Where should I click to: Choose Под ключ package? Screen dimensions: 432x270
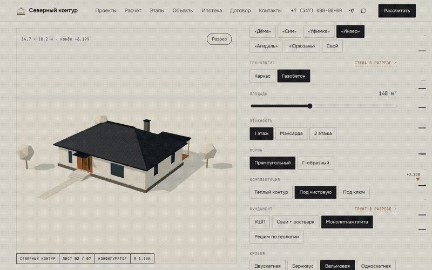click(x=354, y=192)
